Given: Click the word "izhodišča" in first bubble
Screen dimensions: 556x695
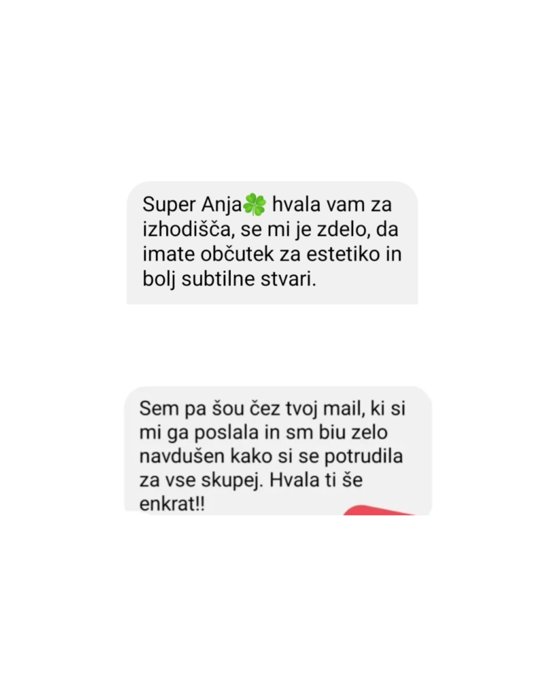Looking at the screenshot, I should click(188, 229).
